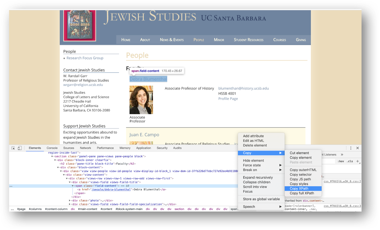Select the Elements tab
This screenshot has height=230, width=380.
(x=35, y=148)
